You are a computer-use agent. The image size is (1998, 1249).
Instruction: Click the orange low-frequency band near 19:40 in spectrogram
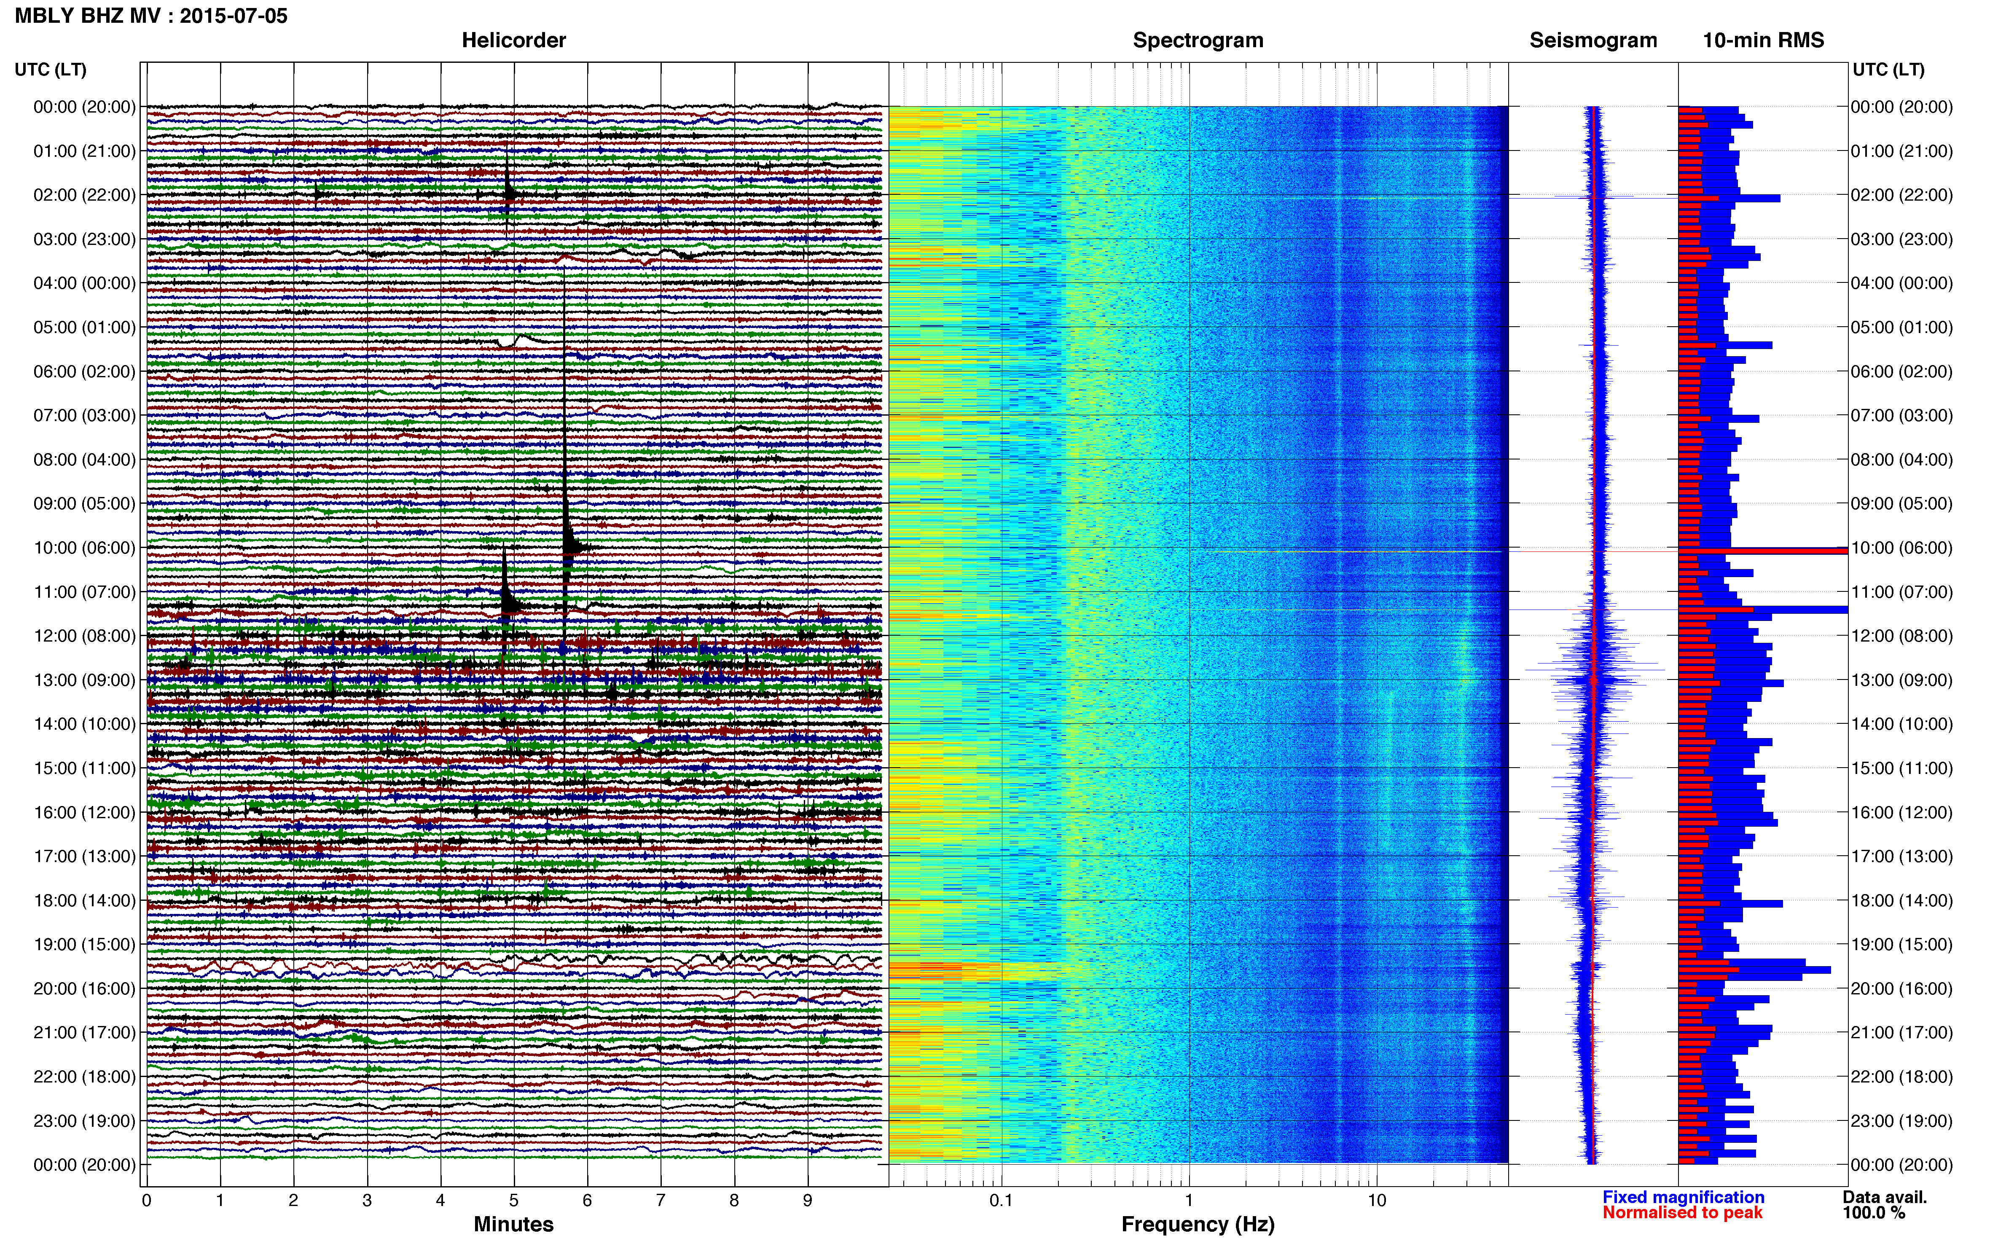(x=950, y=971)
